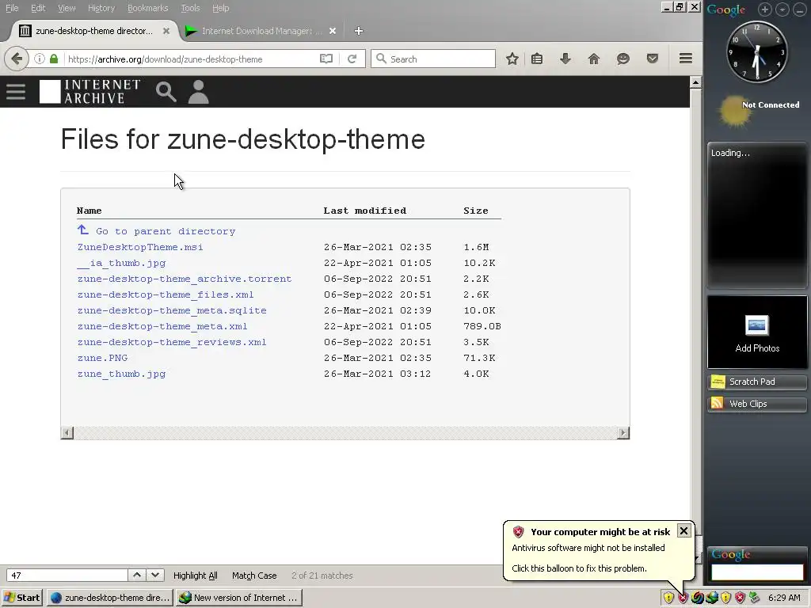The height and width of the screenshot is (608, 811).
Task: Open the Pocket icon in toolbar
Action: [x=653, y=59]
